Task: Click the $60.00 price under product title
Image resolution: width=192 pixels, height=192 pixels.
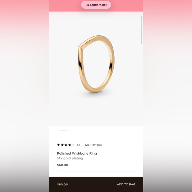Action: [63, 165]
